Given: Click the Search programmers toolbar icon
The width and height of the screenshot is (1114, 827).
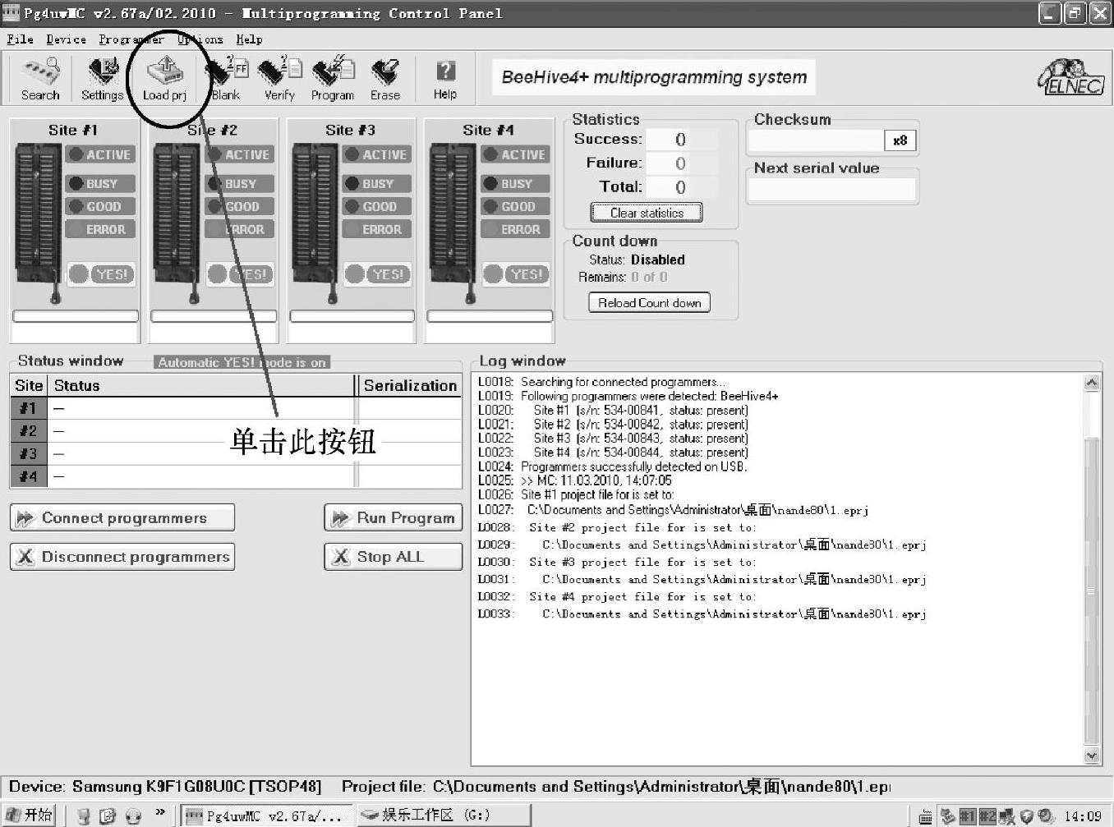Looking at the screenshot, I should tap(40, 79).
